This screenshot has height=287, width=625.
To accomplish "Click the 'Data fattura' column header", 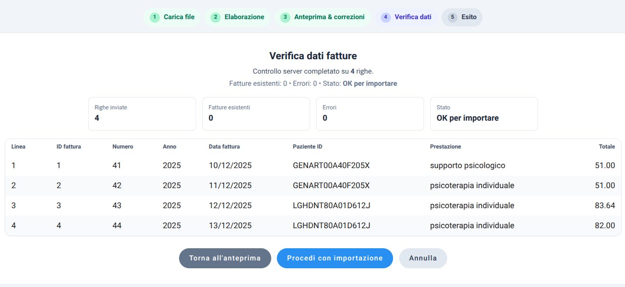I will tap(224, 147).
